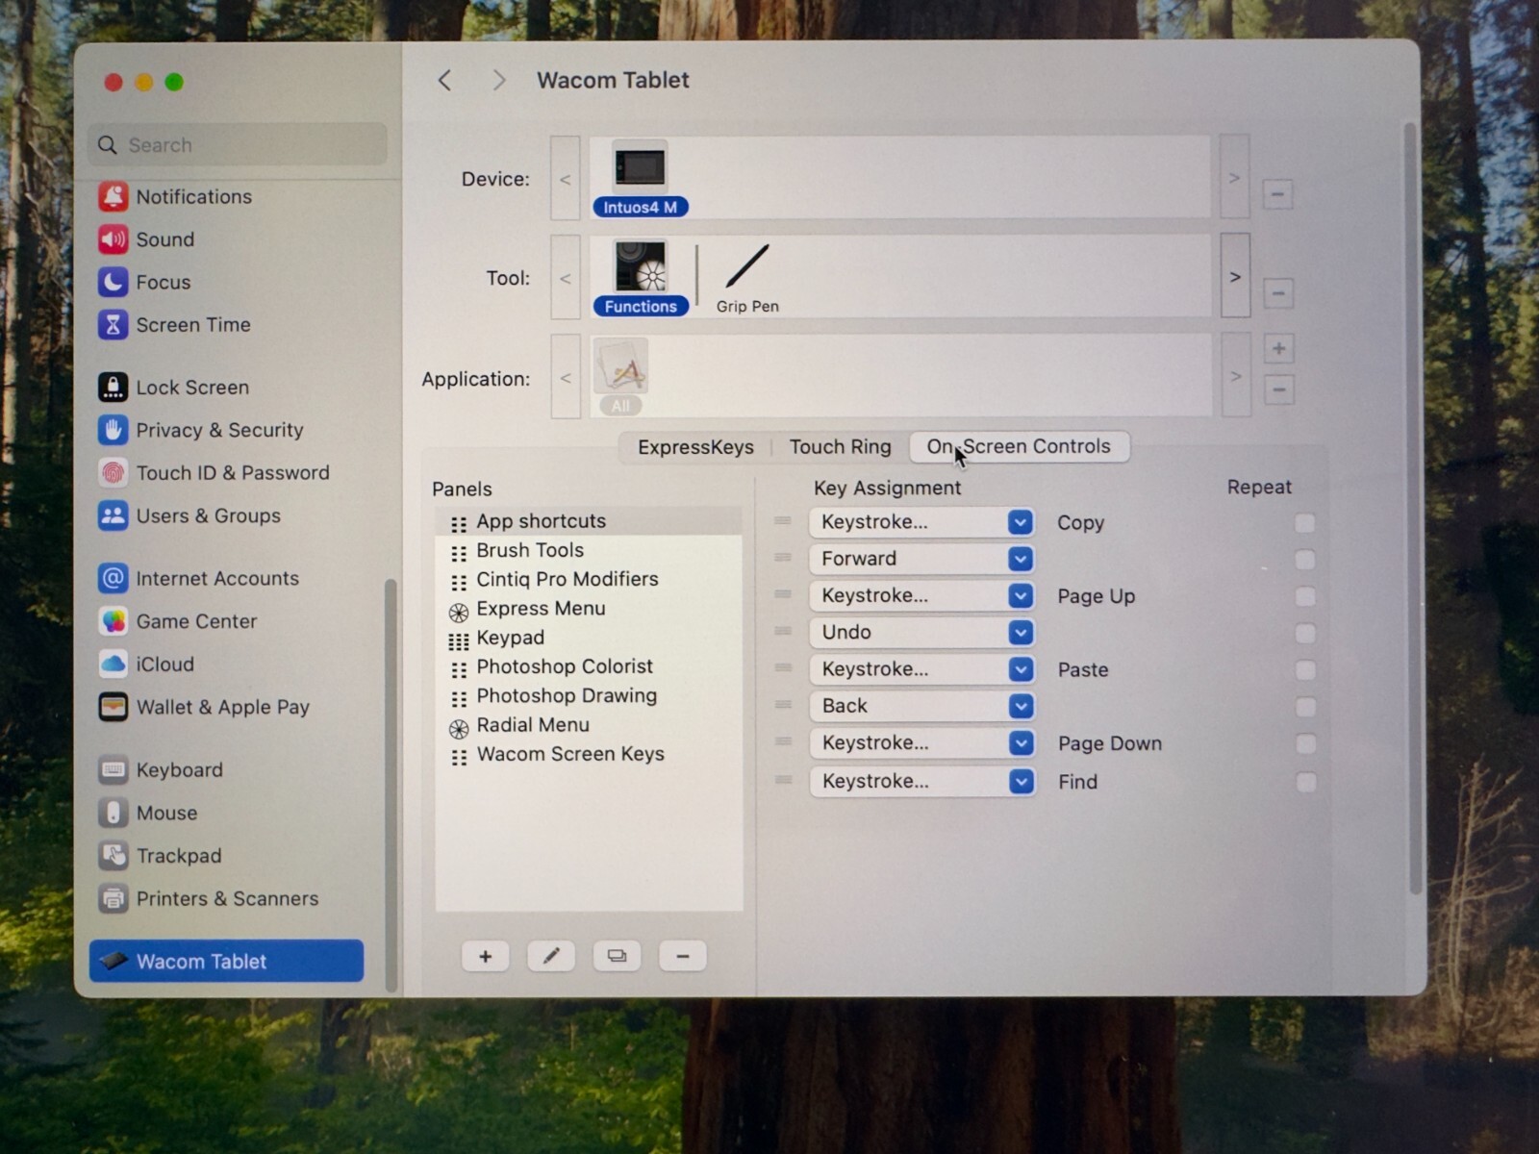The image size is (1539, 1154).
Task: Select the Grip Pen tool icon
Action: click(747, 278)
